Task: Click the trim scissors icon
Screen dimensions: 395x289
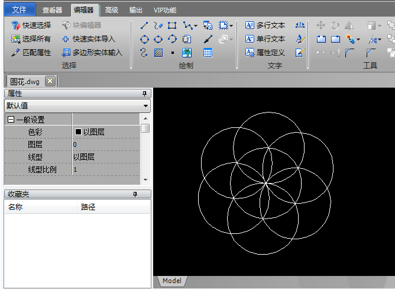Action: (x=373, y=39)
